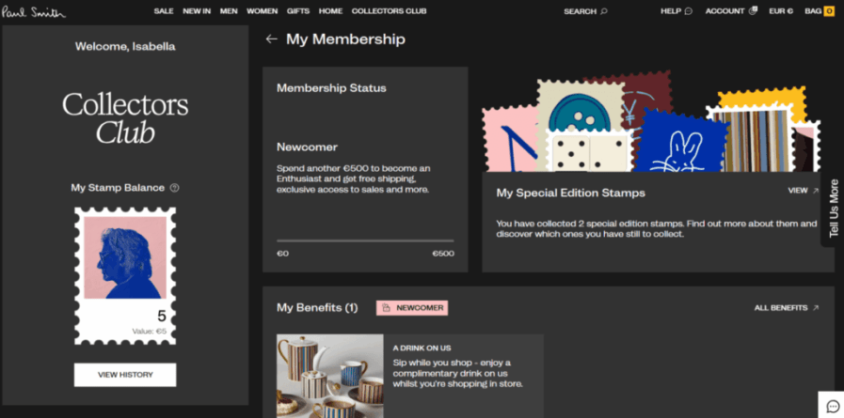Viewport: 844px width, 418px height.
Task: Click the Value: €5 stamp text
Action: point(149,332)
